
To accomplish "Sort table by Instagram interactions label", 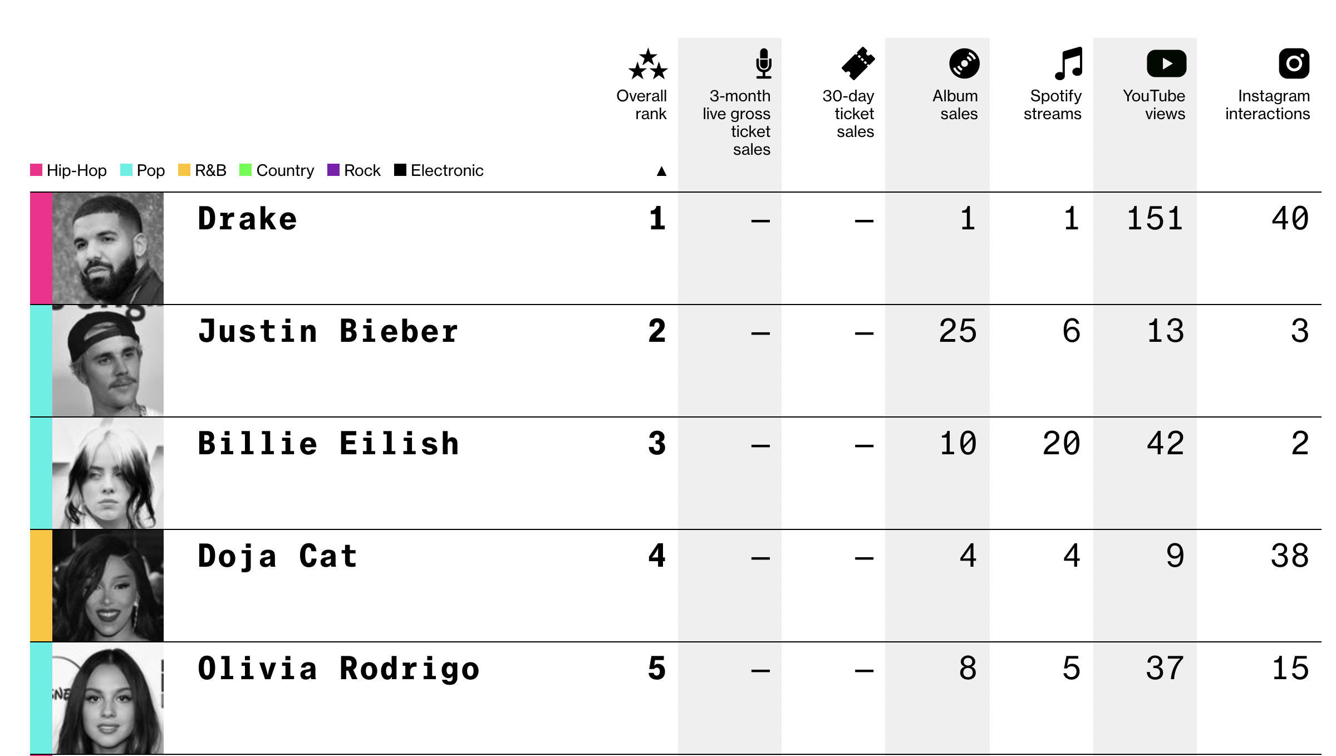I will click(1268, 105).
